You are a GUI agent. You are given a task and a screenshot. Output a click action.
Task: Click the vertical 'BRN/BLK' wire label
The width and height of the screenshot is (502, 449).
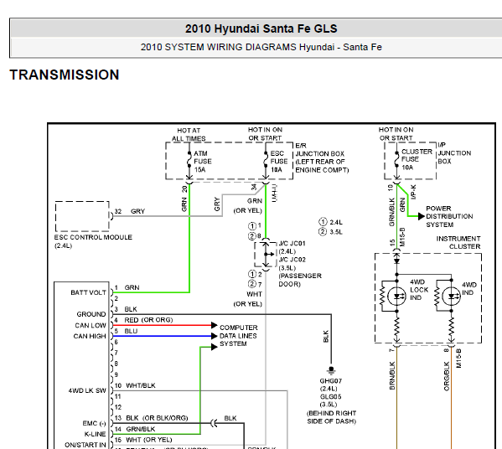pyautogui.click(x=392, y=376)
